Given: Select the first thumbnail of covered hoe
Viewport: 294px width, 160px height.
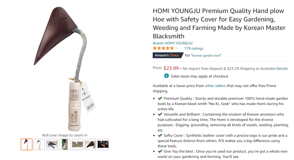Looking at the screenshot, I should (27, 144).
